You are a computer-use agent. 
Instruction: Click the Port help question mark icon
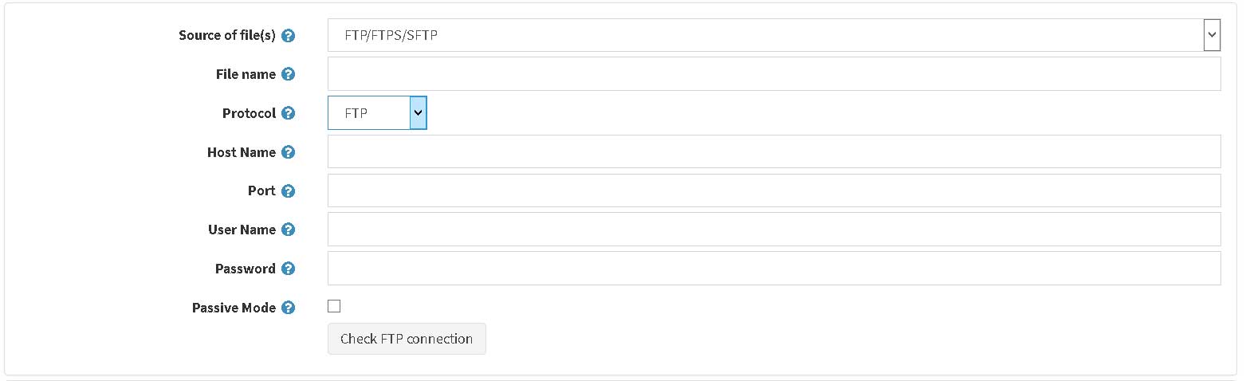tap(289, 191)
